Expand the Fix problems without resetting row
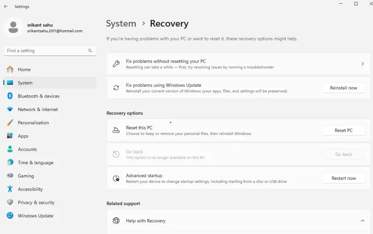This screenshot has width=373, height=234. (362, 63)
